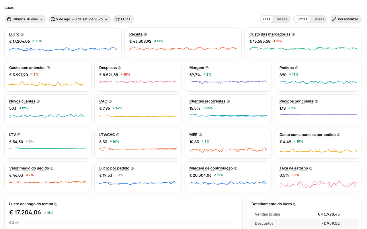This screenshot has width=367, height=229.
Task: Switch granularity to Dias
Action: point(267,19)
